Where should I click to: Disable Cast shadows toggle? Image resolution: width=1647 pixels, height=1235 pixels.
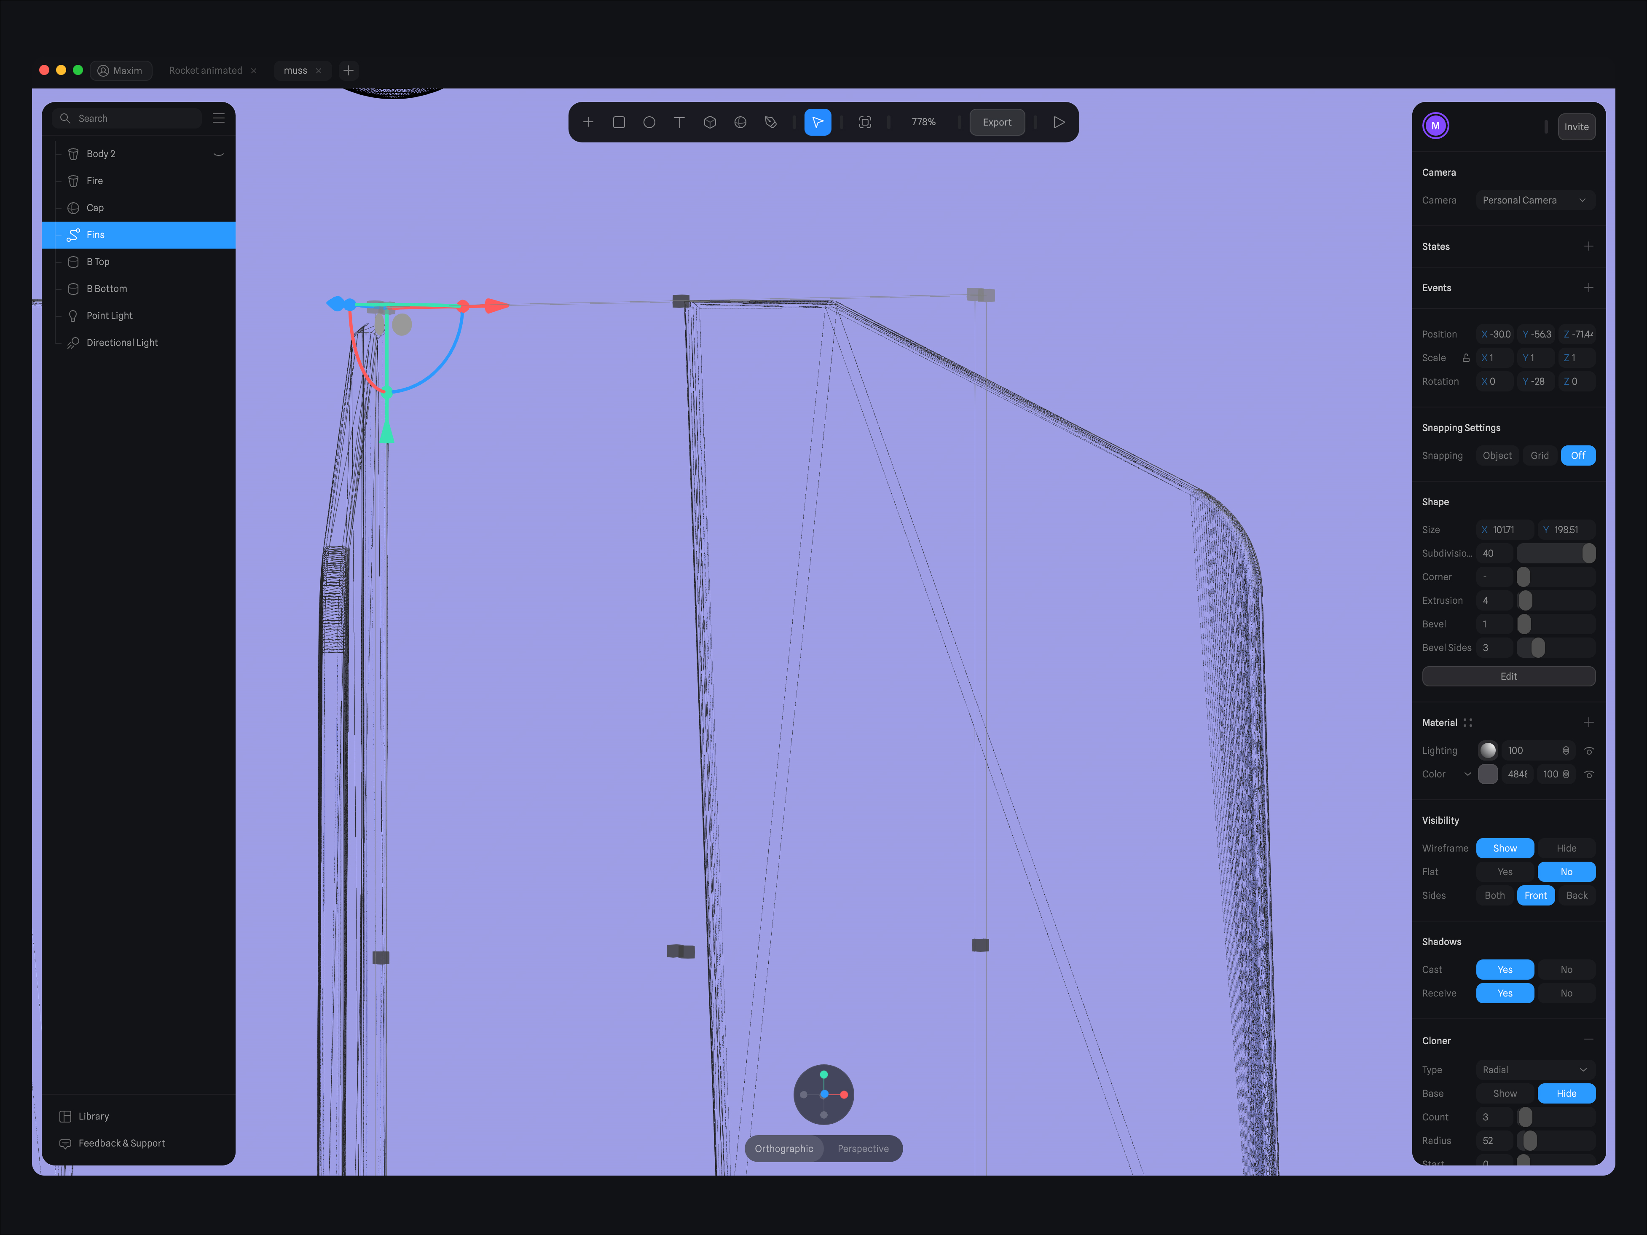[x=1565, y=969]
